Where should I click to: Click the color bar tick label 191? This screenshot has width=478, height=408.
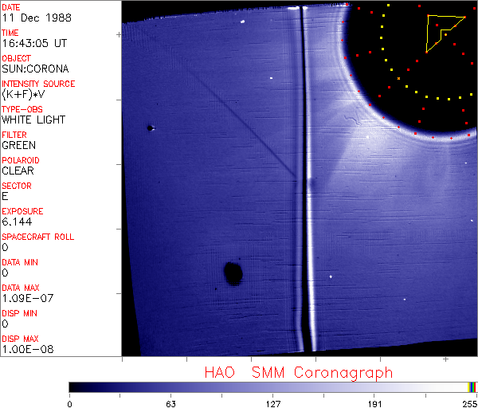click(374, 404)
